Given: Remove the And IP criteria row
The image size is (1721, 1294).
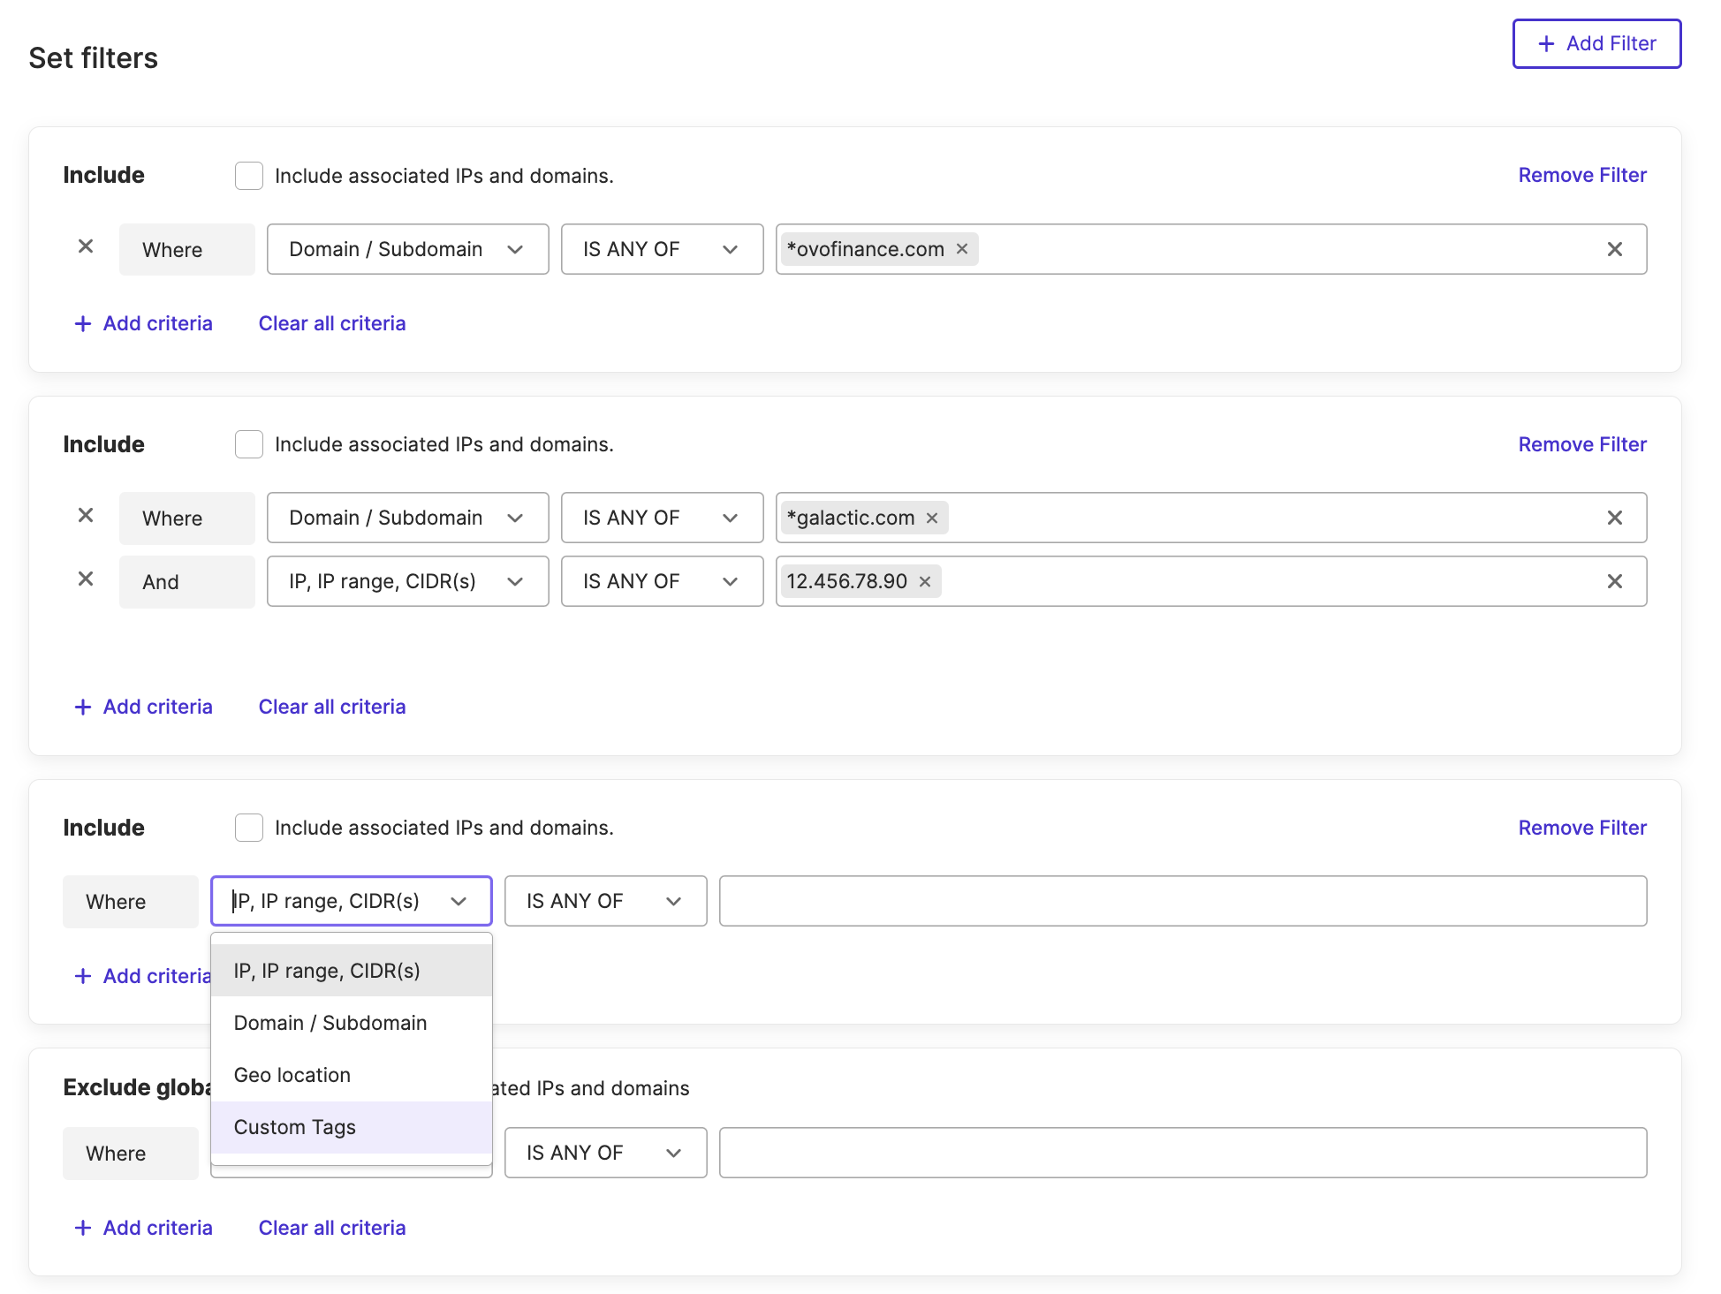Looking at the screenshot, I should 86,579.
